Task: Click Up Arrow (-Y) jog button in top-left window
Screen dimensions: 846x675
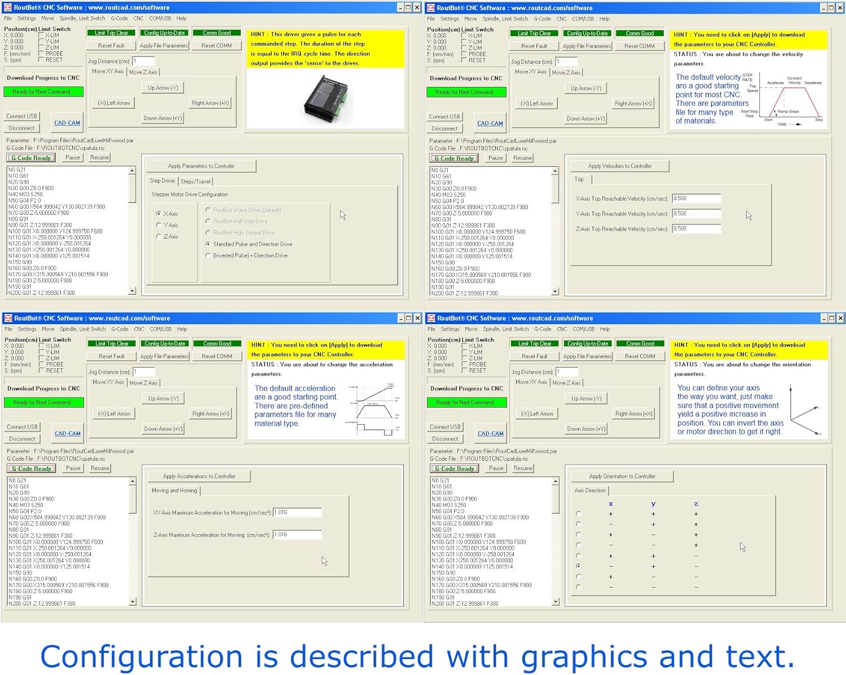Action: click(x=163, y=88)
